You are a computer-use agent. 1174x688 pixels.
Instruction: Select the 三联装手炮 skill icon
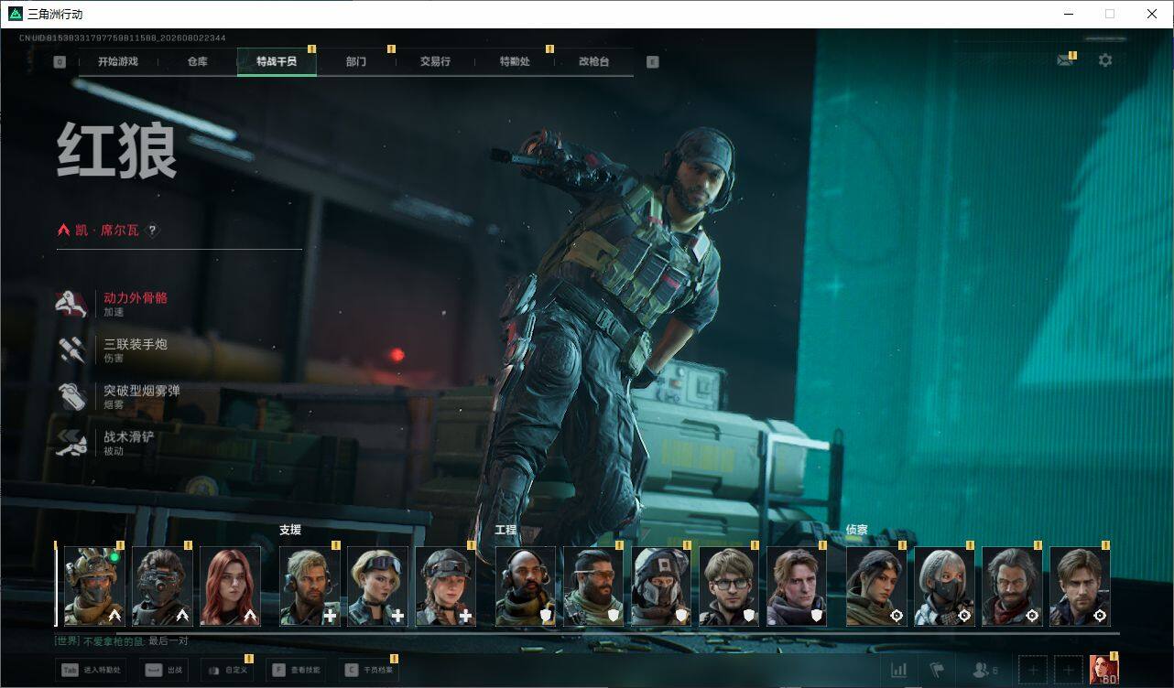pos(71,350)
